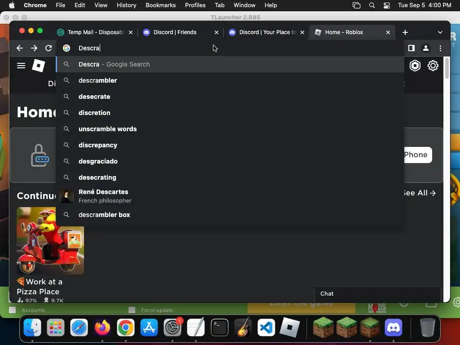Open the Robux hexagon icon
460x345 pixels.
[x=415, y=66]
